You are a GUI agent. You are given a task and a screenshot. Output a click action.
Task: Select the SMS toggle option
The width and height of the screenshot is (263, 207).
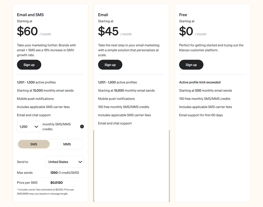[34, 144]
